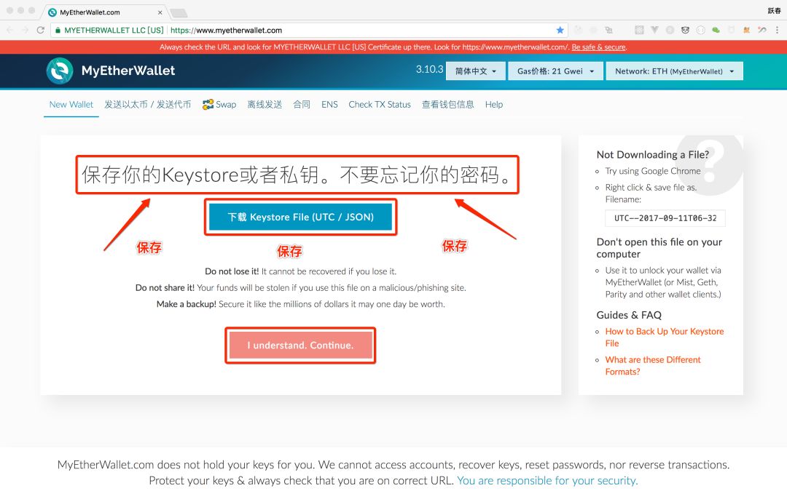Open the 发送以太币 / 发送代币 tab
Viewport: 787px width, 491px height.
(147, 104)
